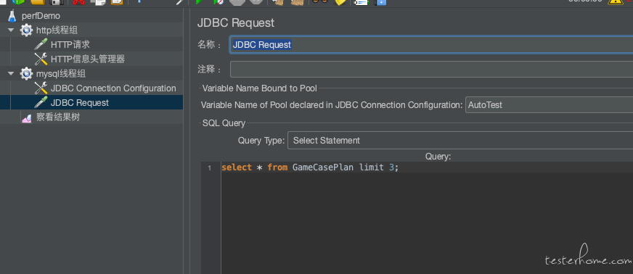Viewport: 633px width, 274px height.
Task: Click the 察看结果树 listener icon
Action: [x=27, y=117]
